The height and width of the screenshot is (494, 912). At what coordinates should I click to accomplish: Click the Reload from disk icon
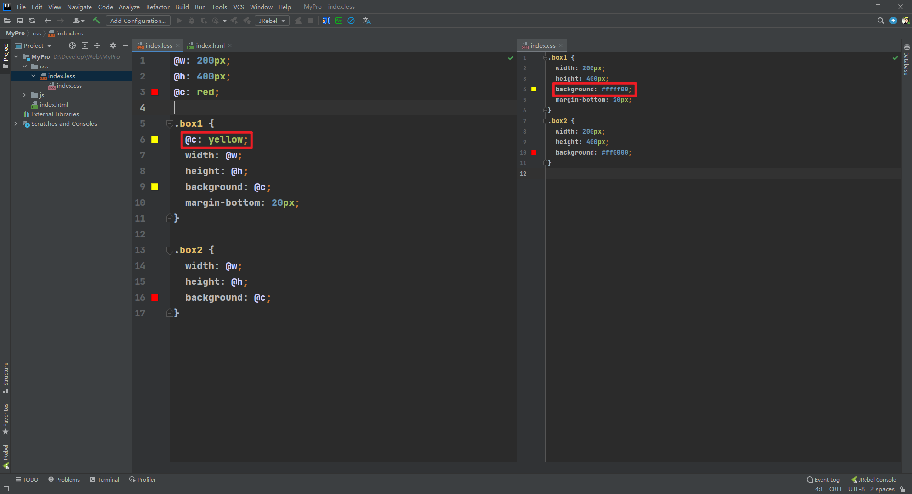32,21
